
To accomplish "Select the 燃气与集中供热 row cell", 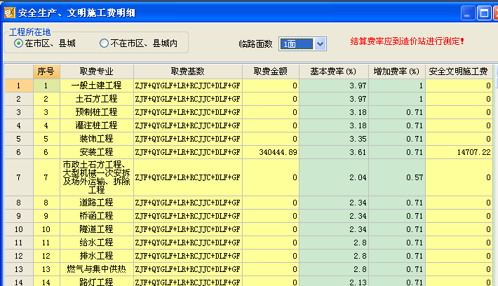I will coord(97,269).
